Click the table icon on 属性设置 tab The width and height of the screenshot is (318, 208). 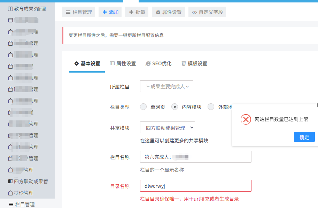point(112,64)
